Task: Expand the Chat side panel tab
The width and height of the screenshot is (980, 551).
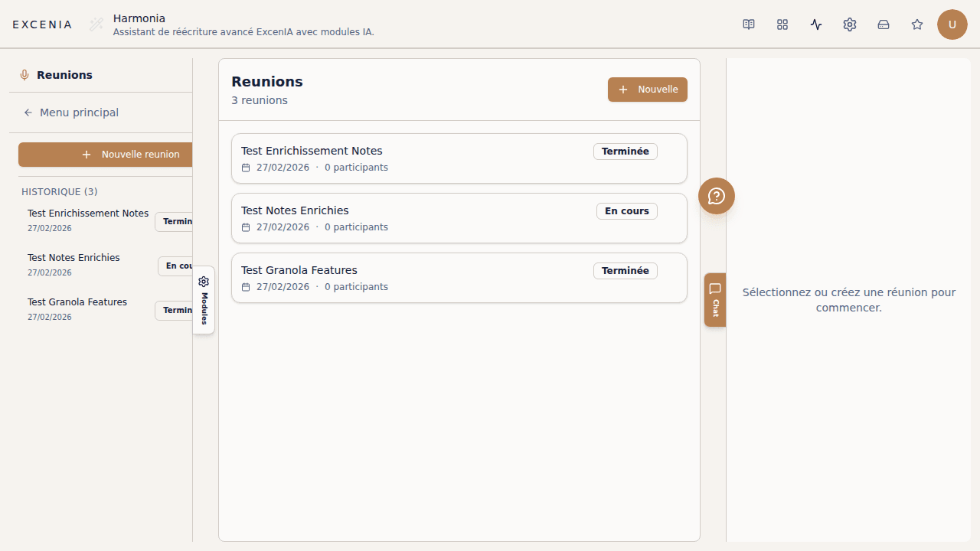Action: 715,299
